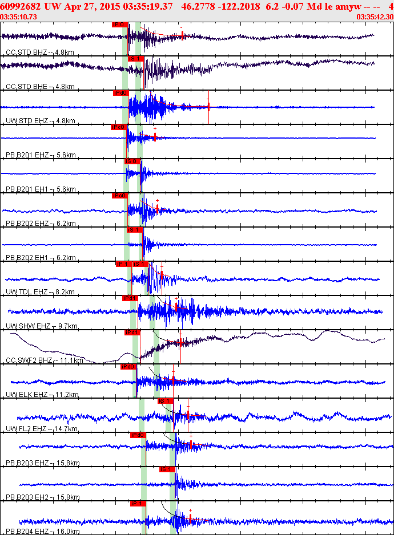Select the iS 1 pick flag on CC.STD BHE
Screen dimensions: 394x535
pyautogui.click(x=136, y=59)
